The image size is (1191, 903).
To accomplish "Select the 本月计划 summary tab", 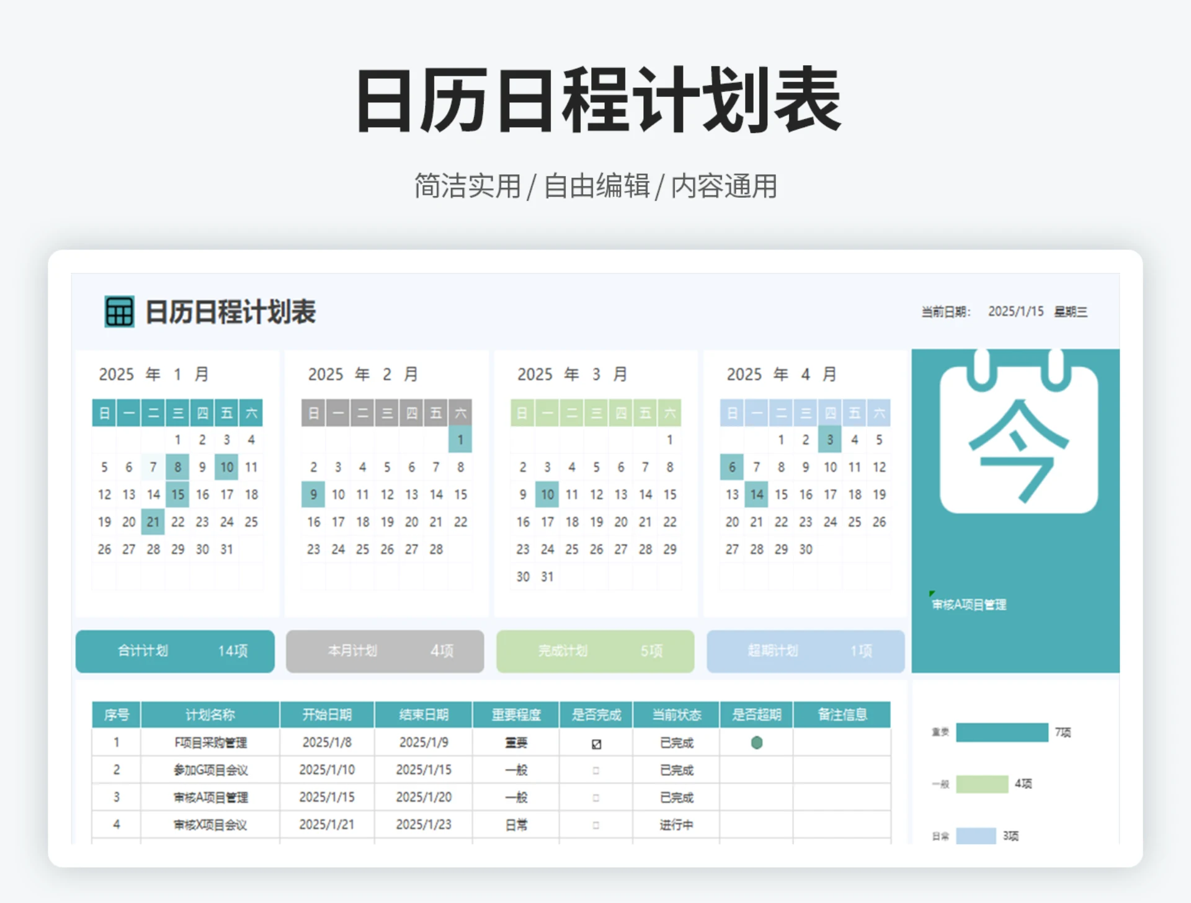I will click(x=385, y=651).
